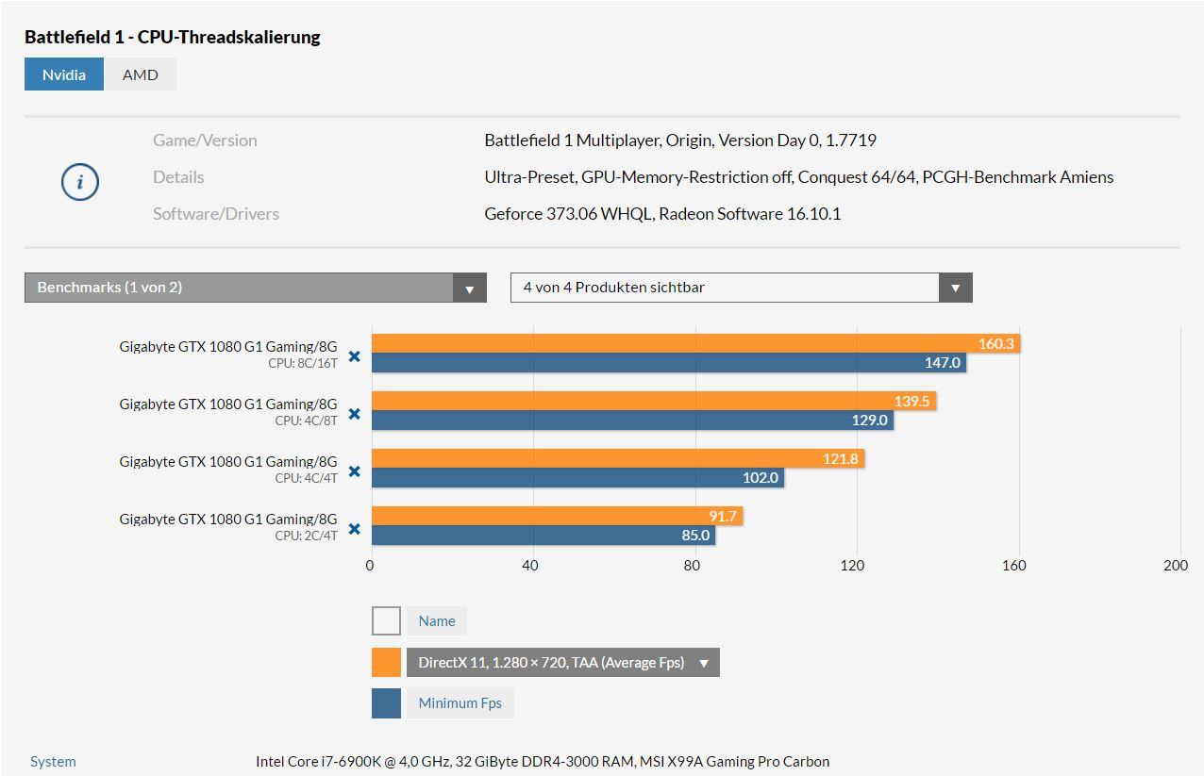
Task: Click the Ultra-Preset details text
Action: [x=799, y=176]
